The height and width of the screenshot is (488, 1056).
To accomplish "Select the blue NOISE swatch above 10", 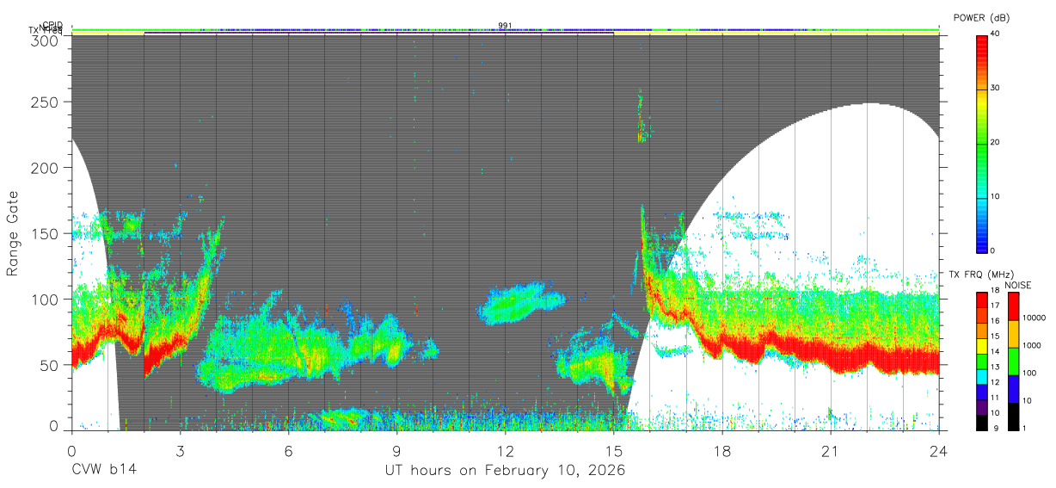I will pyautogui.click(x=1013, y=389).
